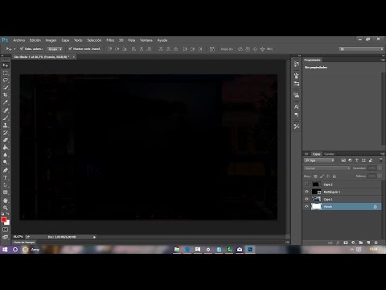Viewport: 386px width, 290px height.
Task: Create a new adjustment layer icon
Action: pyautogui.click(x=353, y=242)
